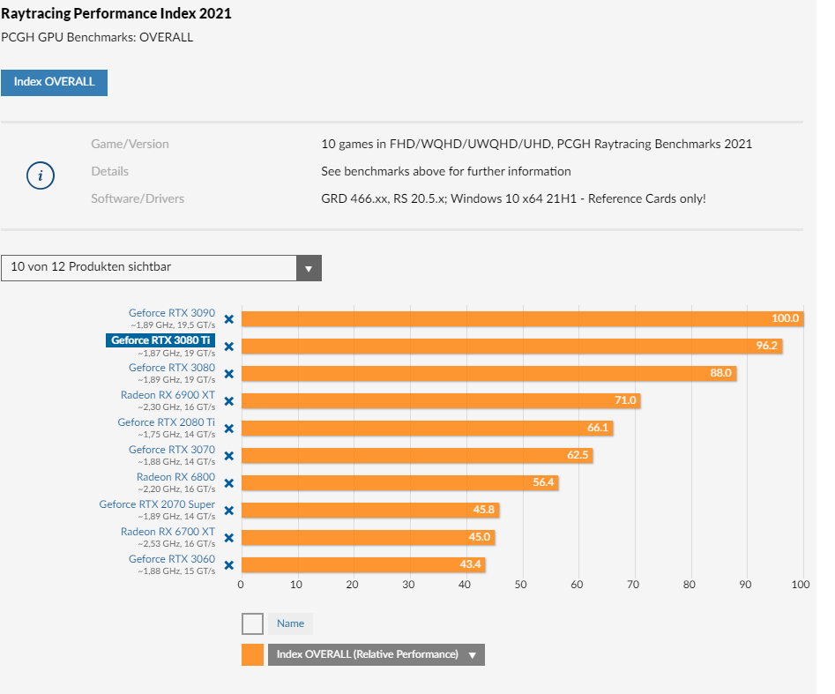Viewport: 835px width, 694px height.
Task: Toggle the empty Name legend checkbox
Action: [252, 623]
